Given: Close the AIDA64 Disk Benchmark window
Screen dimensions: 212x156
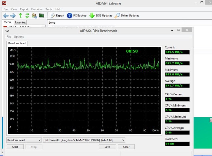Looking at the screenshot, I should [x=187, y=30].
